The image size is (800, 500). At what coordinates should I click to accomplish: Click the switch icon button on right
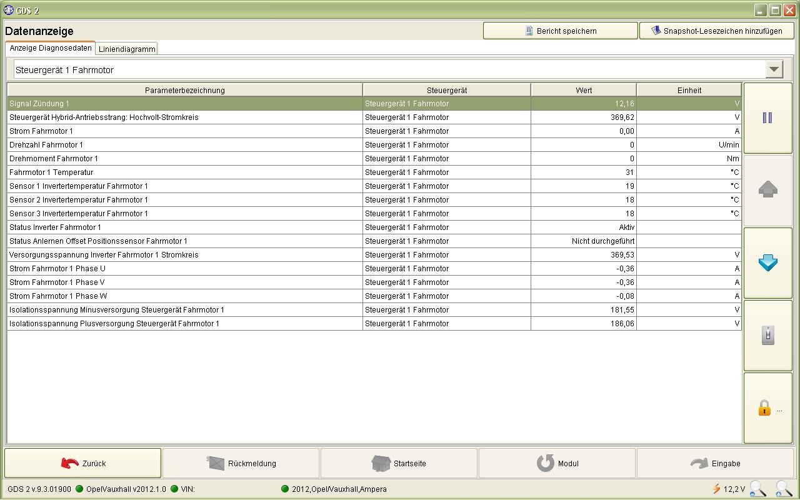pos(767,336)
